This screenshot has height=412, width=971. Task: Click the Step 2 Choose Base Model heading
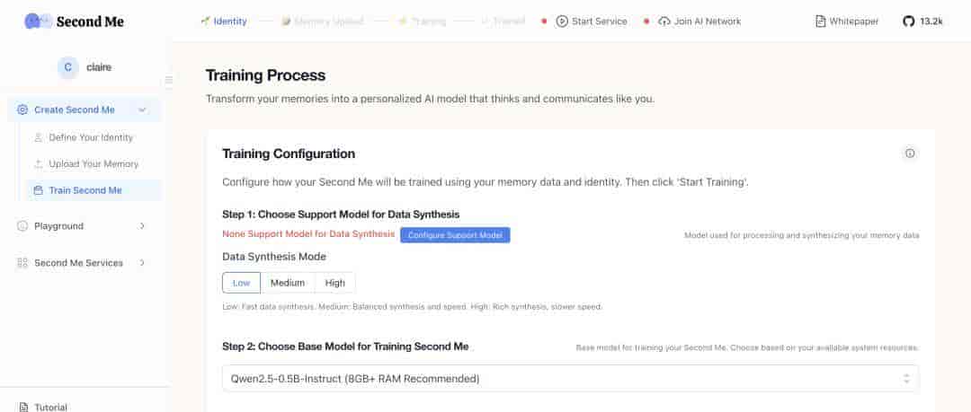click(x=345, y=346)
